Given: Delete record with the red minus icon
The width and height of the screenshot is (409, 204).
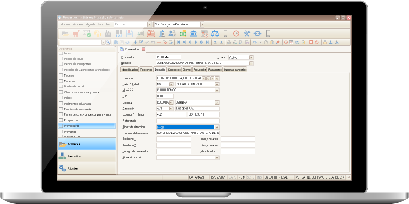Looking at the screenshot, I should (x=159, y=42).
